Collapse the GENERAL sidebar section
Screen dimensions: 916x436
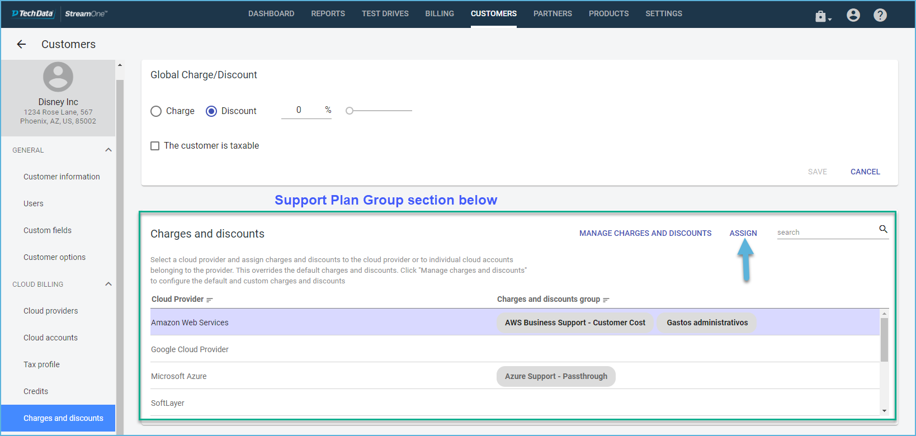click(108, 150)
